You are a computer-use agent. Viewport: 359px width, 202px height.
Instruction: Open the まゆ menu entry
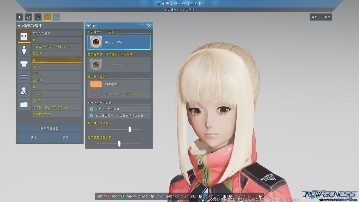[57, 74]
